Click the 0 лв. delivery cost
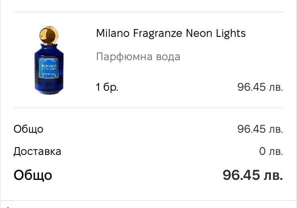 [271, 151]
